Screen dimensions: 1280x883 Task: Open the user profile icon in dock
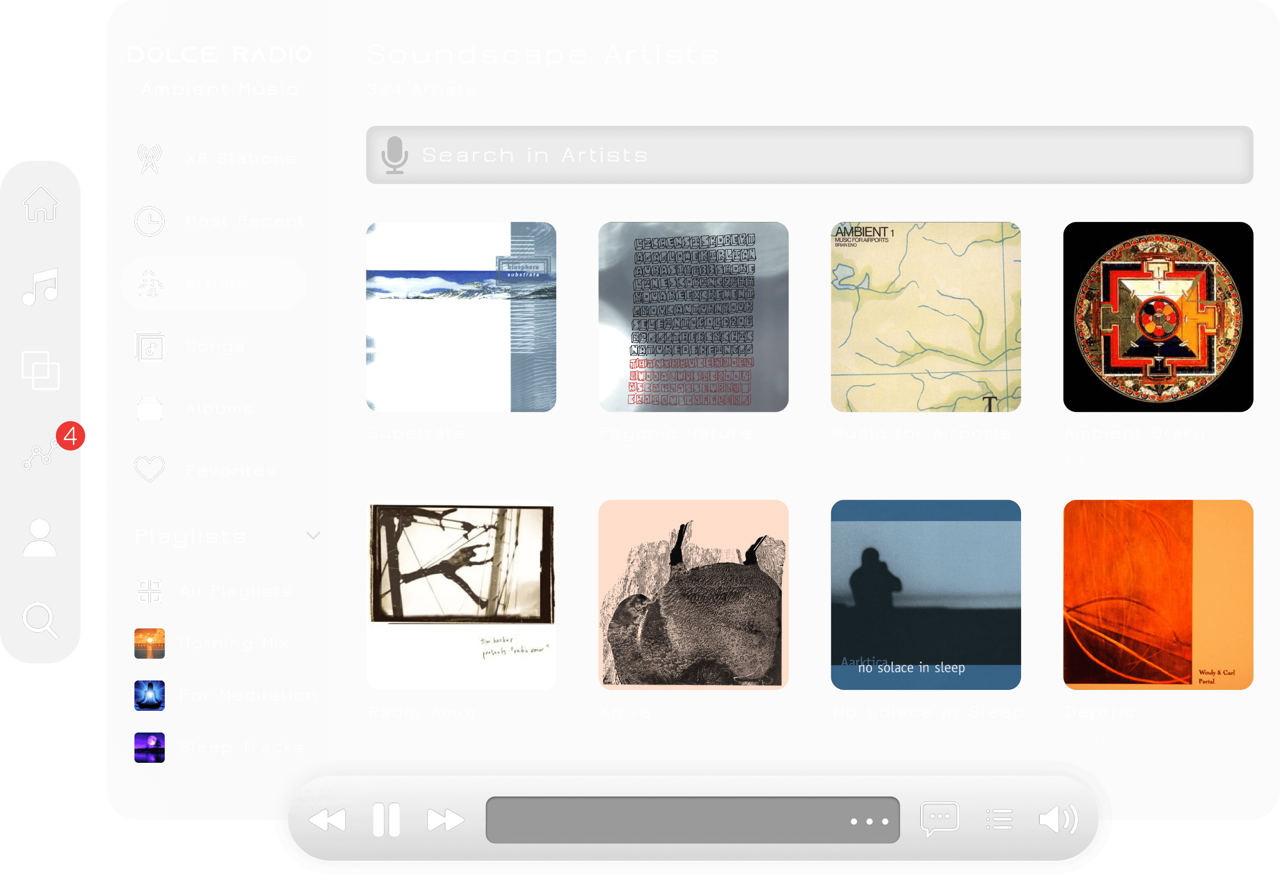(x=40, y=537)
